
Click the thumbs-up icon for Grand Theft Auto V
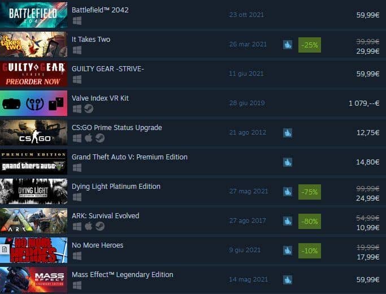click(288, 162)
